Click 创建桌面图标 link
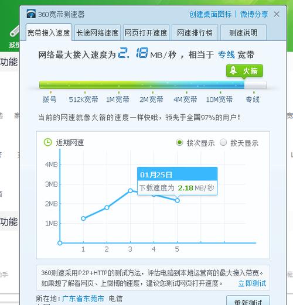This screenshot has width=293, height=305. (210, 14)
